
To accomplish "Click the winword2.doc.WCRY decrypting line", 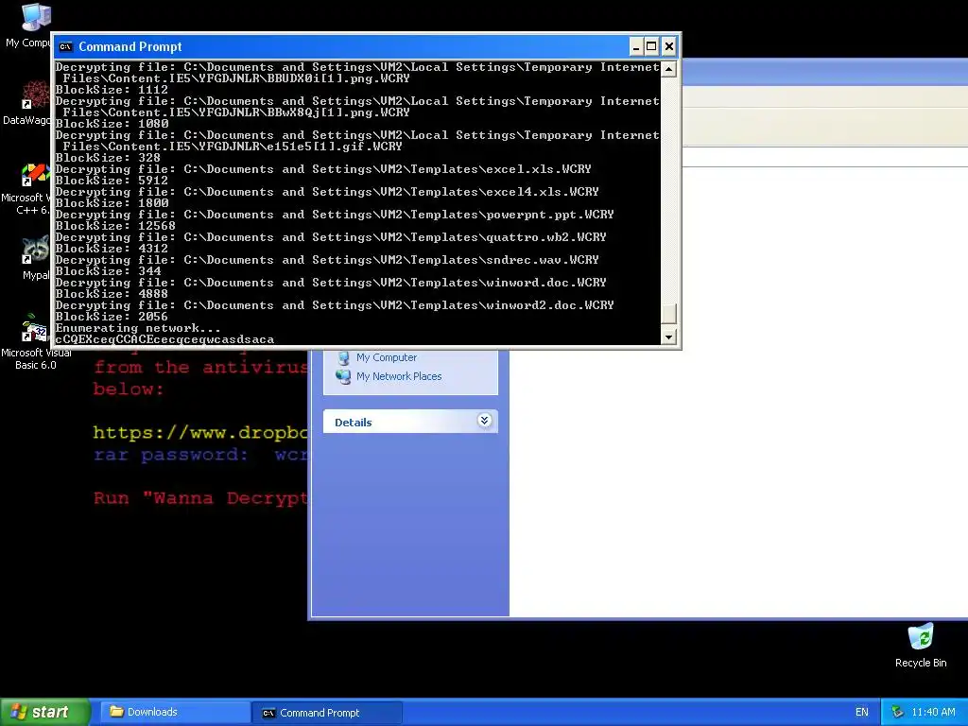I will [x=334, y=305].
